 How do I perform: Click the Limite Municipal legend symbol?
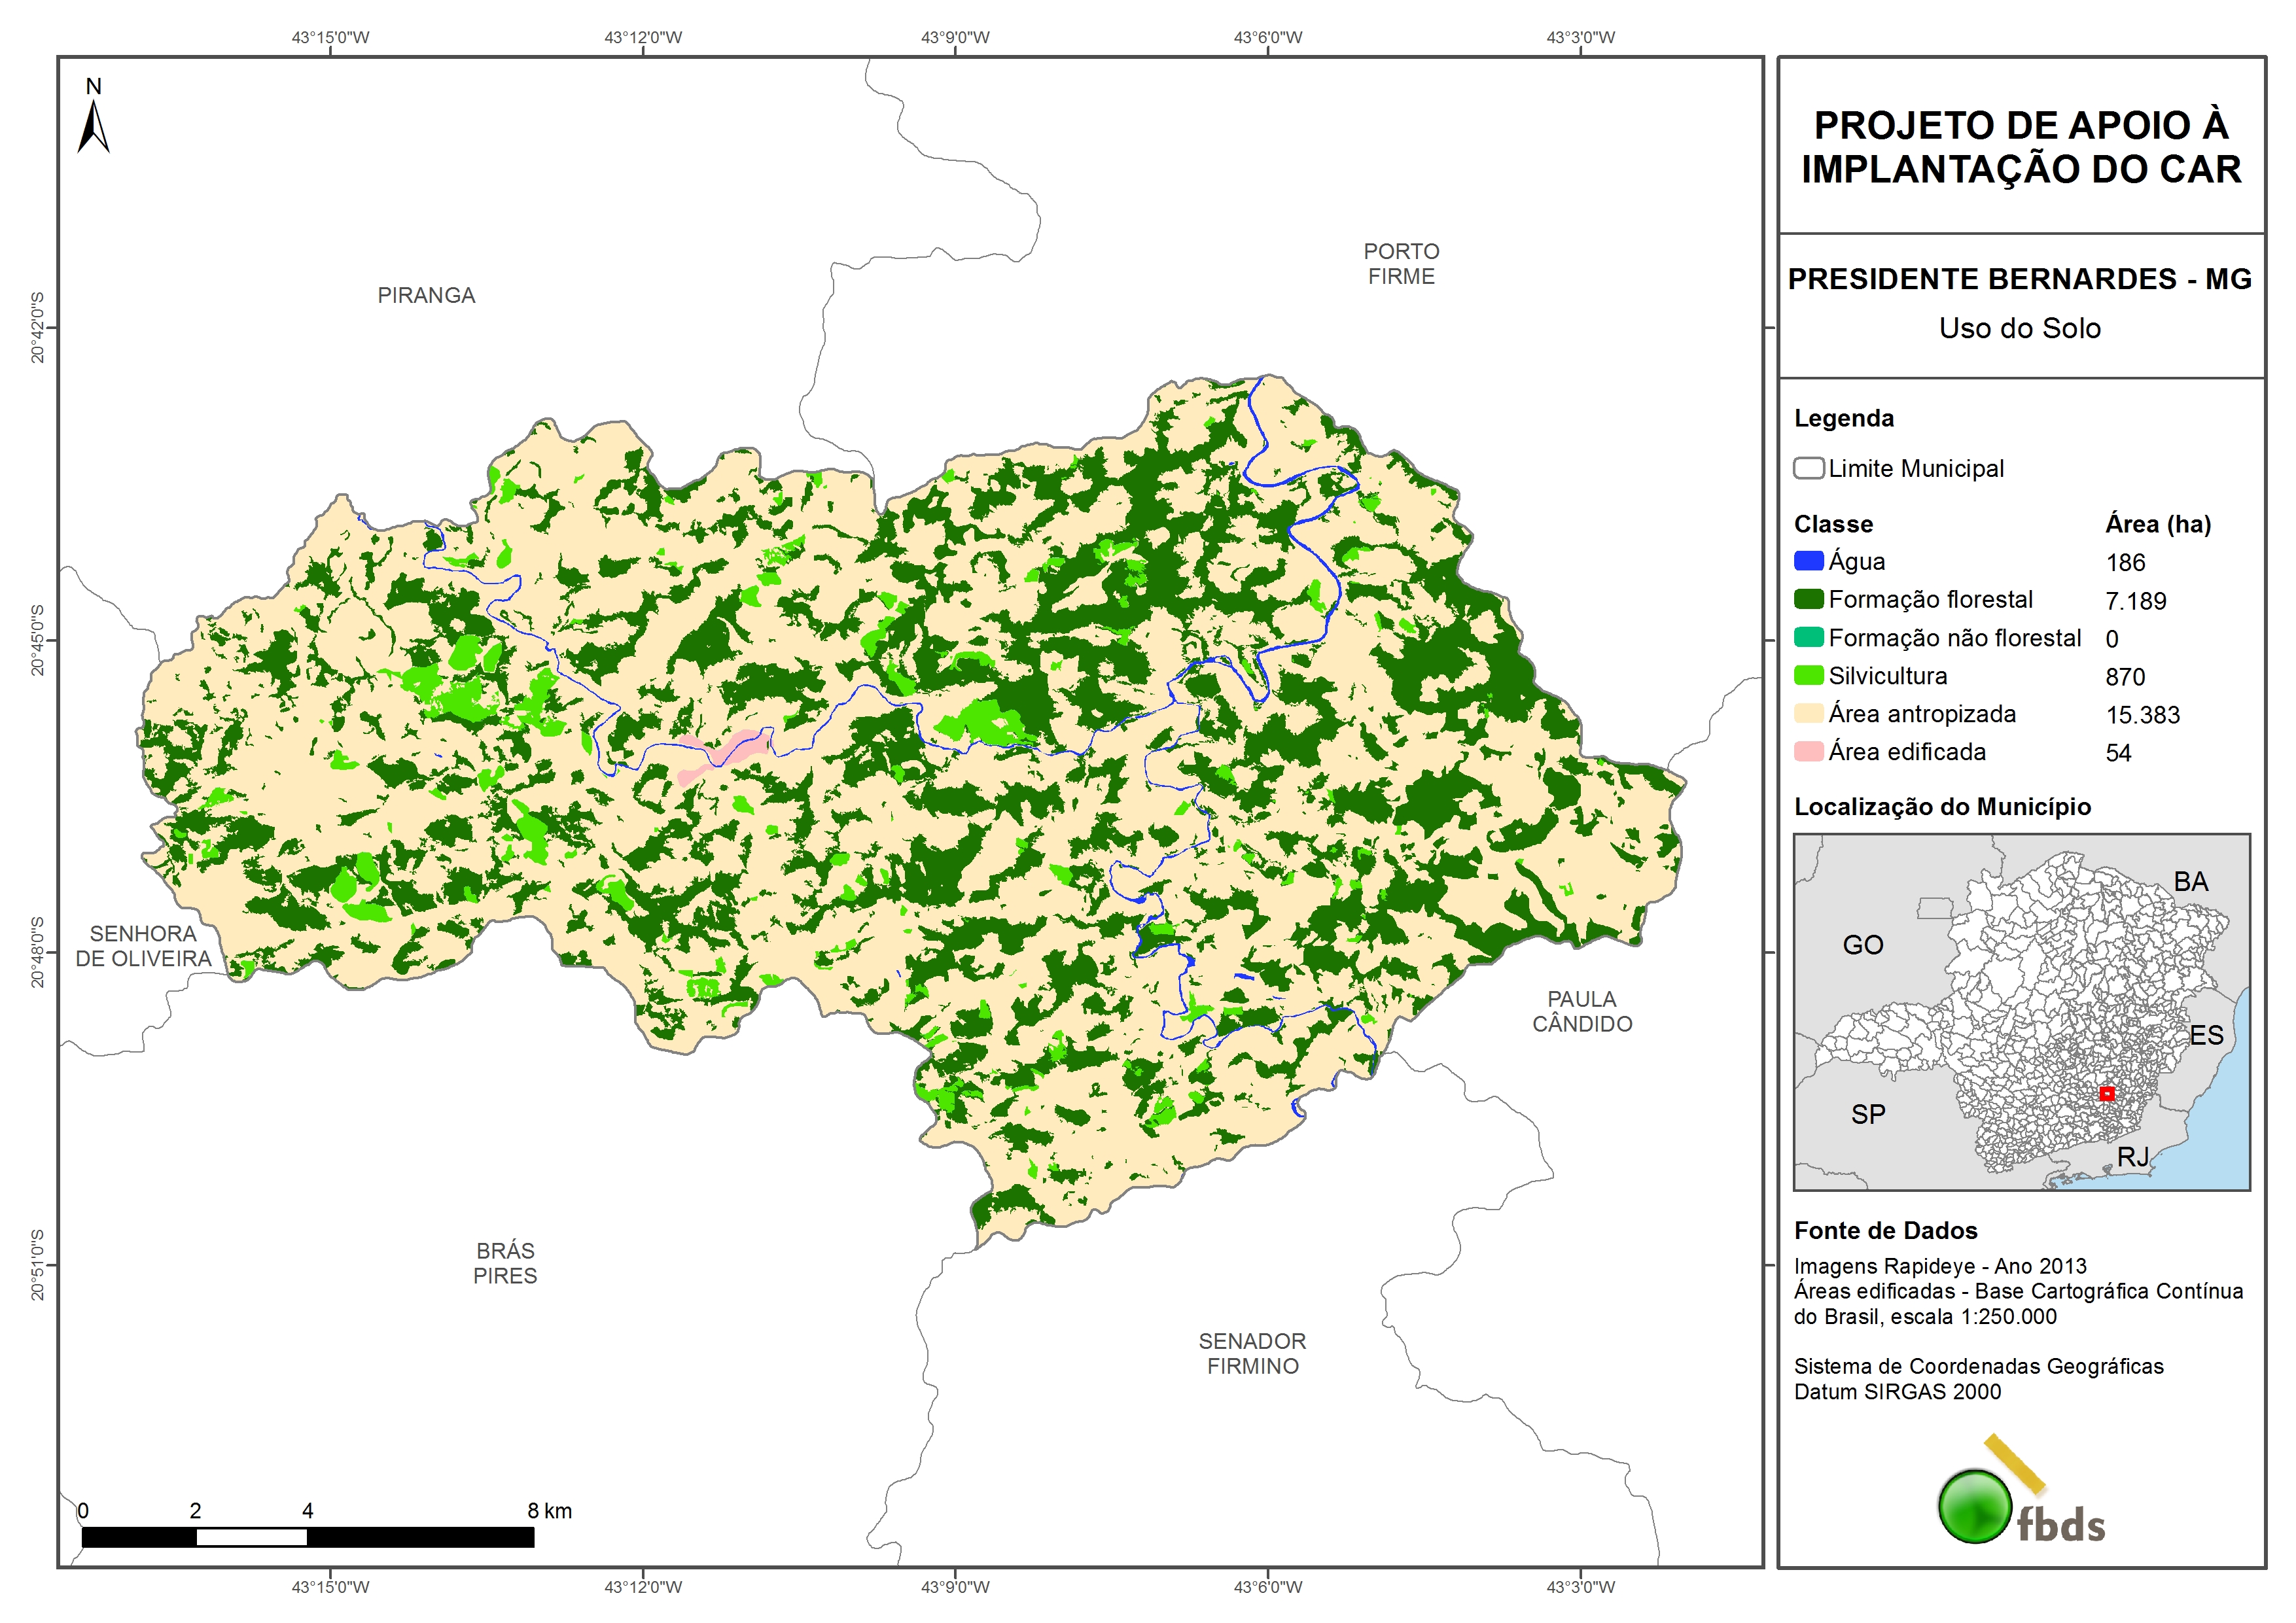(x=1808, y=468)
